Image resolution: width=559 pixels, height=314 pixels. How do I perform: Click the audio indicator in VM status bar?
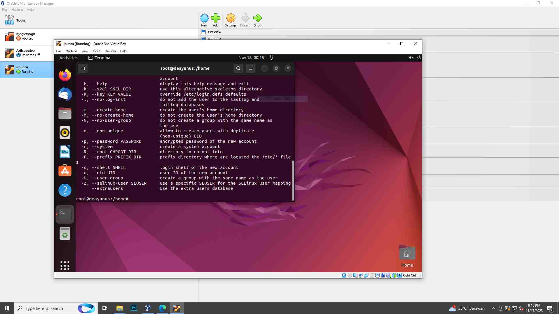(x=355, y=275)
